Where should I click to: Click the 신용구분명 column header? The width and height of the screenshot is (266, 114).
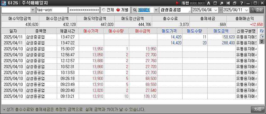pyautogui.click(x=247, y=31)
